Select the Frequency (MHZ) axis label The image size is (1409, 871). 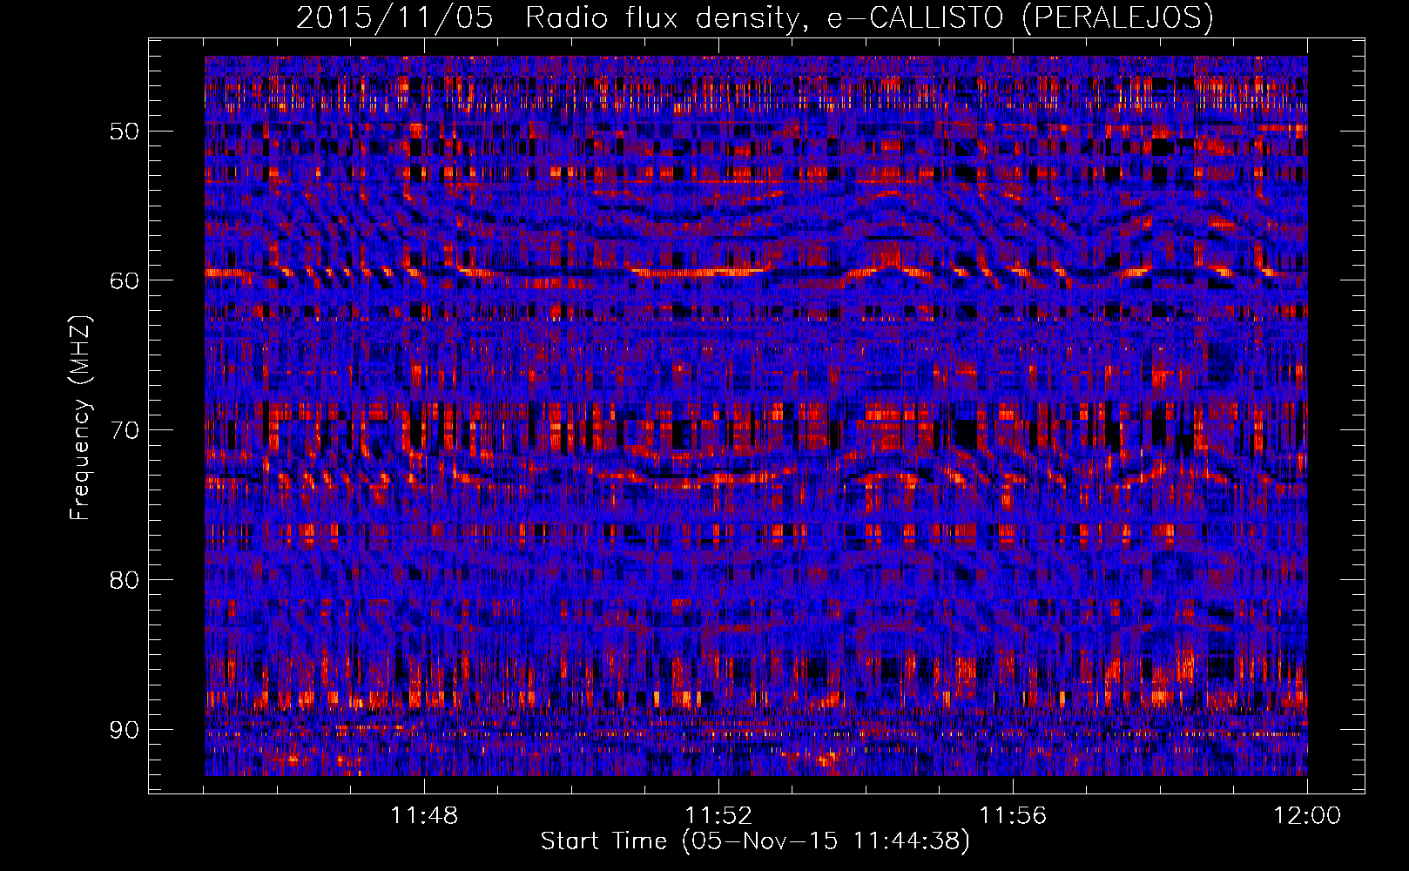click(x=80, y=418)
